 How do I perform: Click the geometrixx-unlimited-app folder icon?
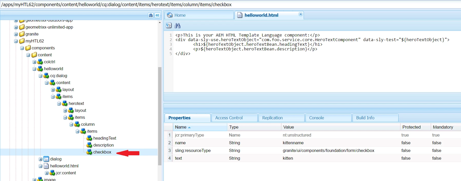point(22,27)
